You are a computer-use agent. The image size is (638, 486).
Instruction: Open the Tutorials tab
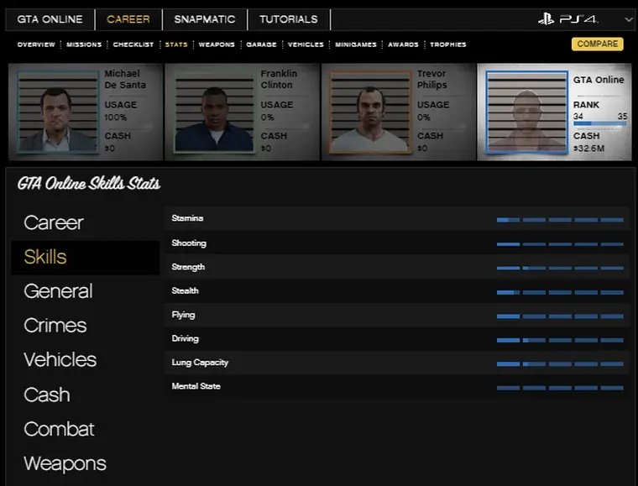[288, 19]
